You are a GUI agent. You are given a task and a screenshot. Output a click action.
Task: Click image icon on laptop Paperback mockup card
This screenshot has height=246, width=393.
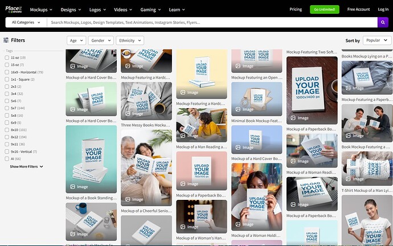pyautogui.click(x=293, y=204)
